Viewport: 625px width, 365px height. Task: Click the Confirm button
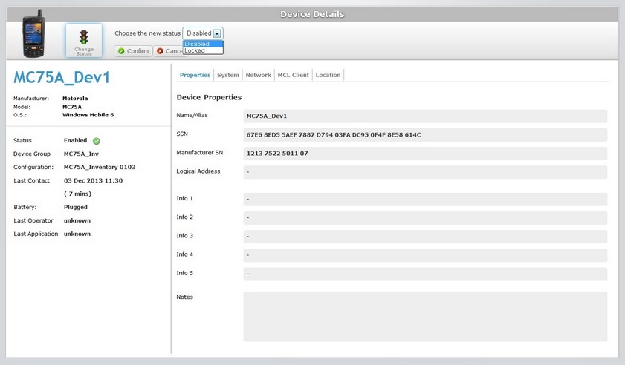tap(133, 51)
